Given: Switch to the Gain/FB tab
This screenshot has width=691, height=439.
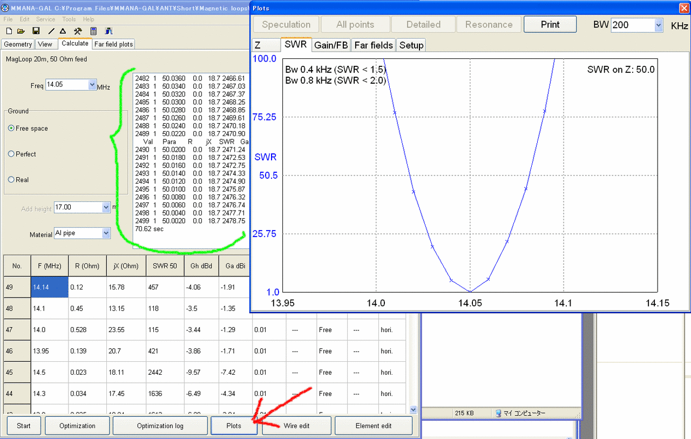Looking at the screenshot, I should [x=331, y=45].
